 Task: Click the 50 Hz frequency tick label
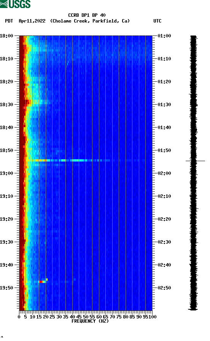pos(86,317)
